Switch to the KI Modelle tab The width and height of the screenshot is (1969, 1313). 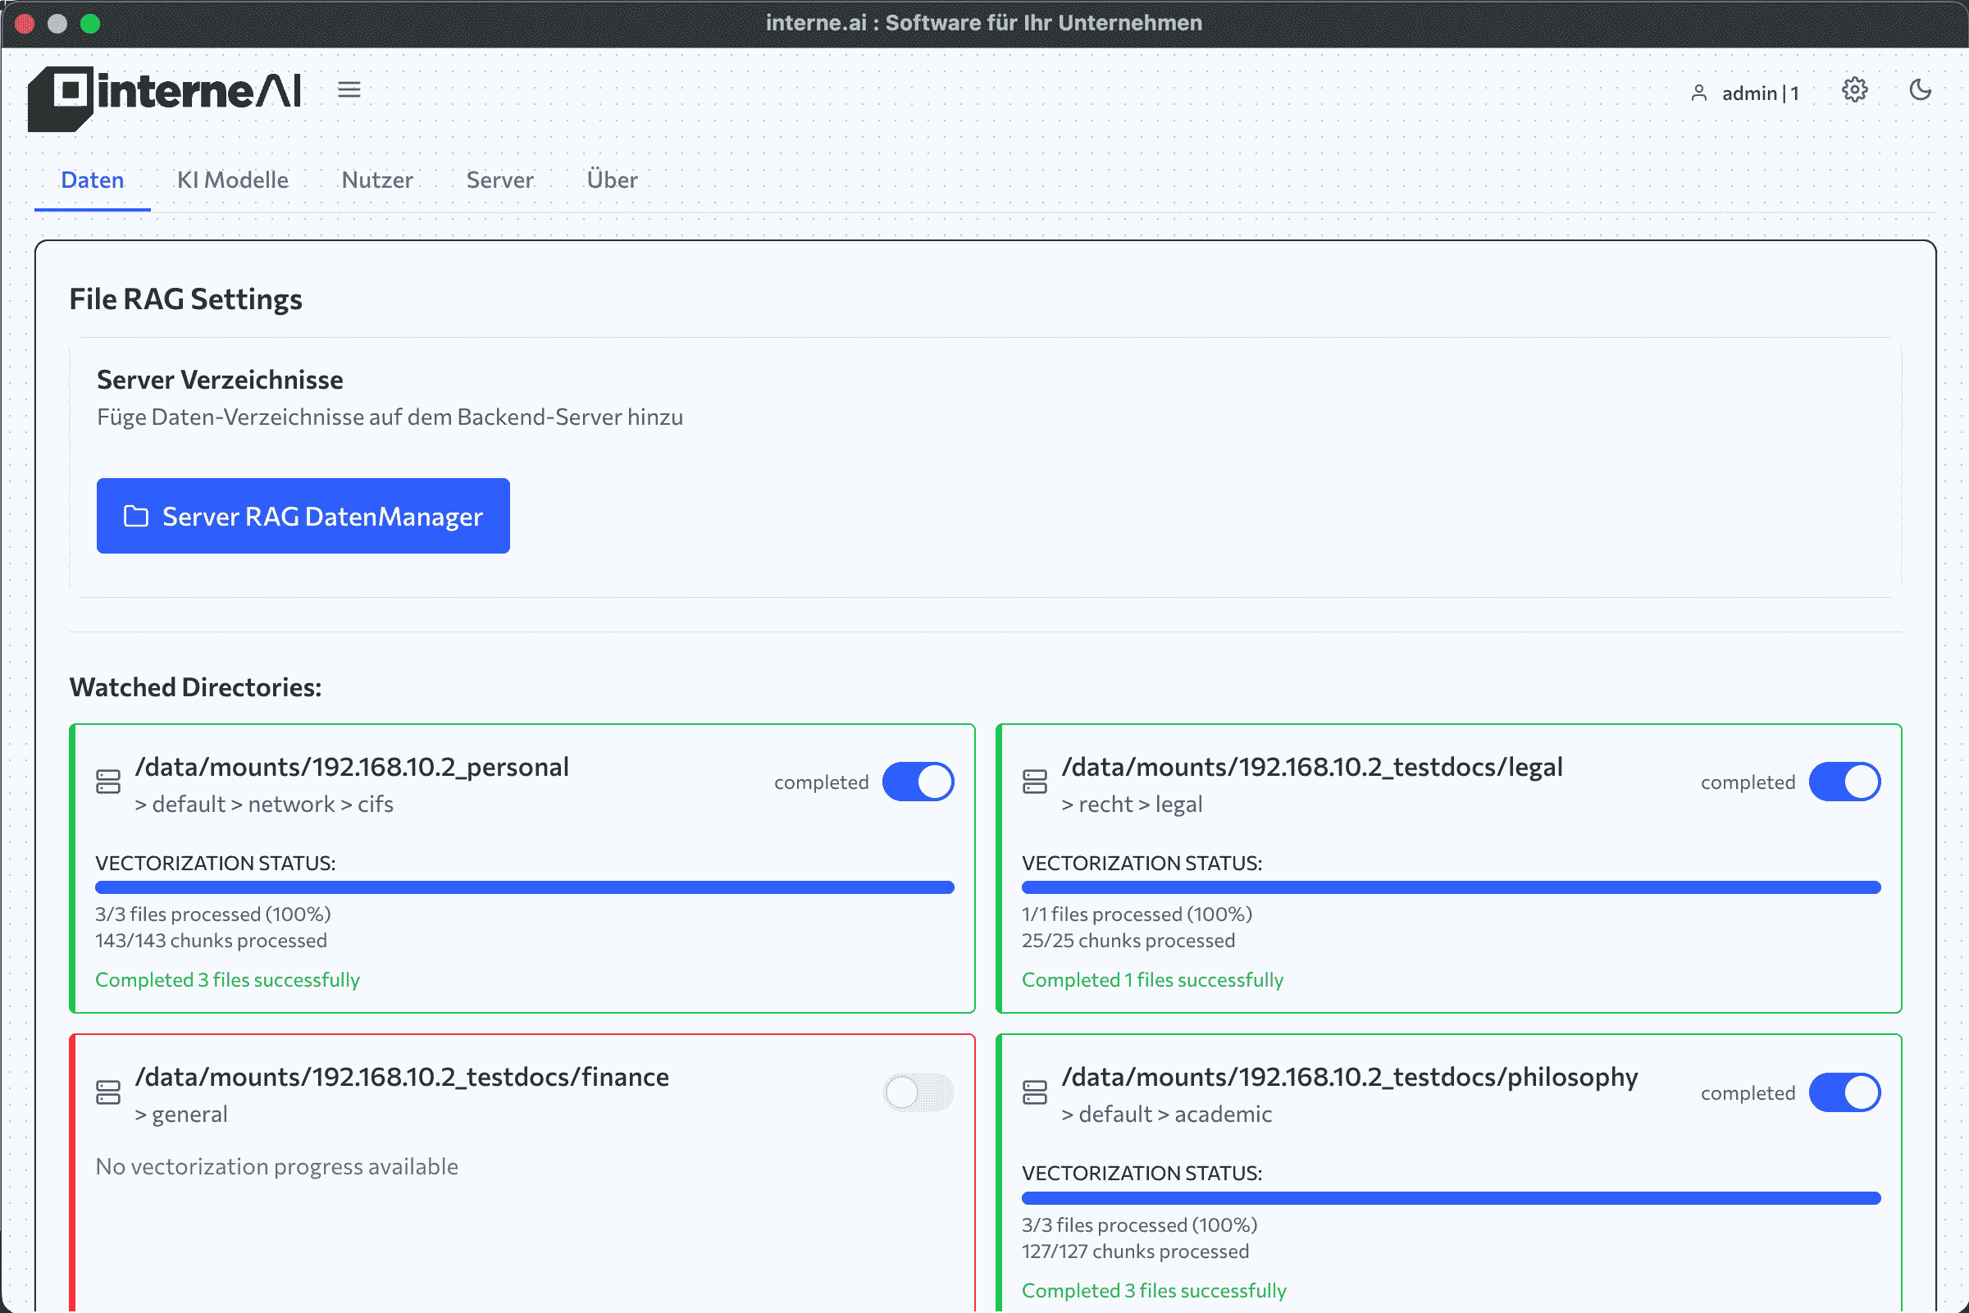click(233, 180)
